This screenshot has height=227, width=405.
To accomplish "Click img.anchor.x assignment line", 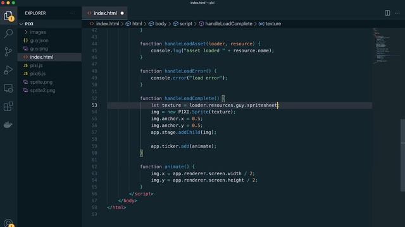I will click(x=177, y=119).
